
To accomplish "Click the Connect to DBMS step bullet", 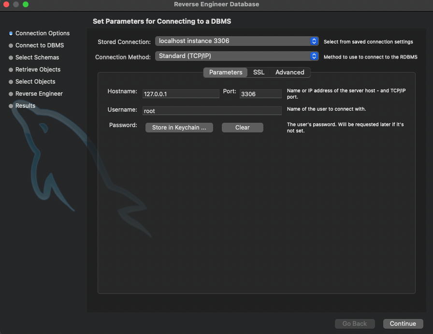I will (11, 45).
